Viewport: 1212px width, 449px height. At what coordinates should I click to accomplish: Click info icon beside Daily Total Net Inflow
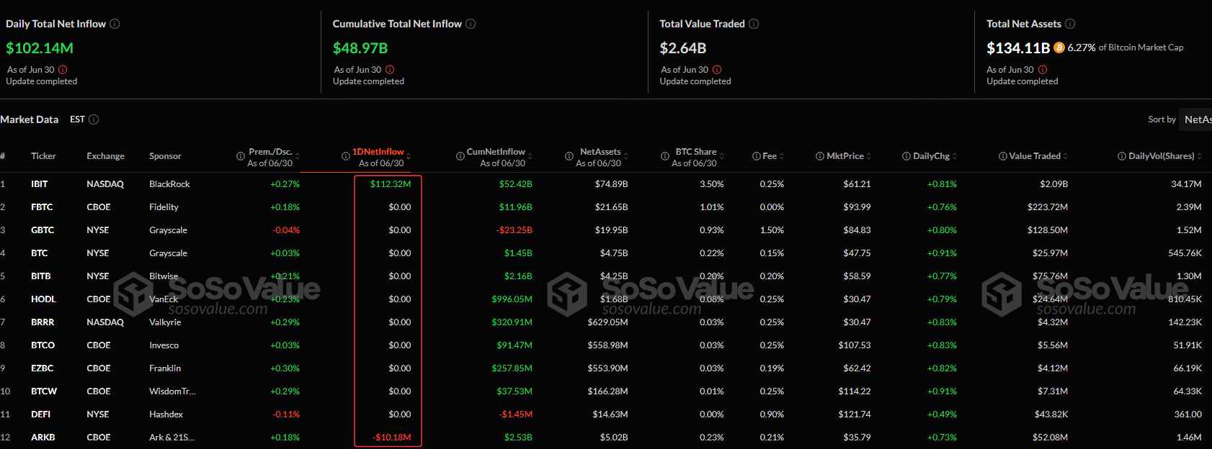(x=115, y=24)
